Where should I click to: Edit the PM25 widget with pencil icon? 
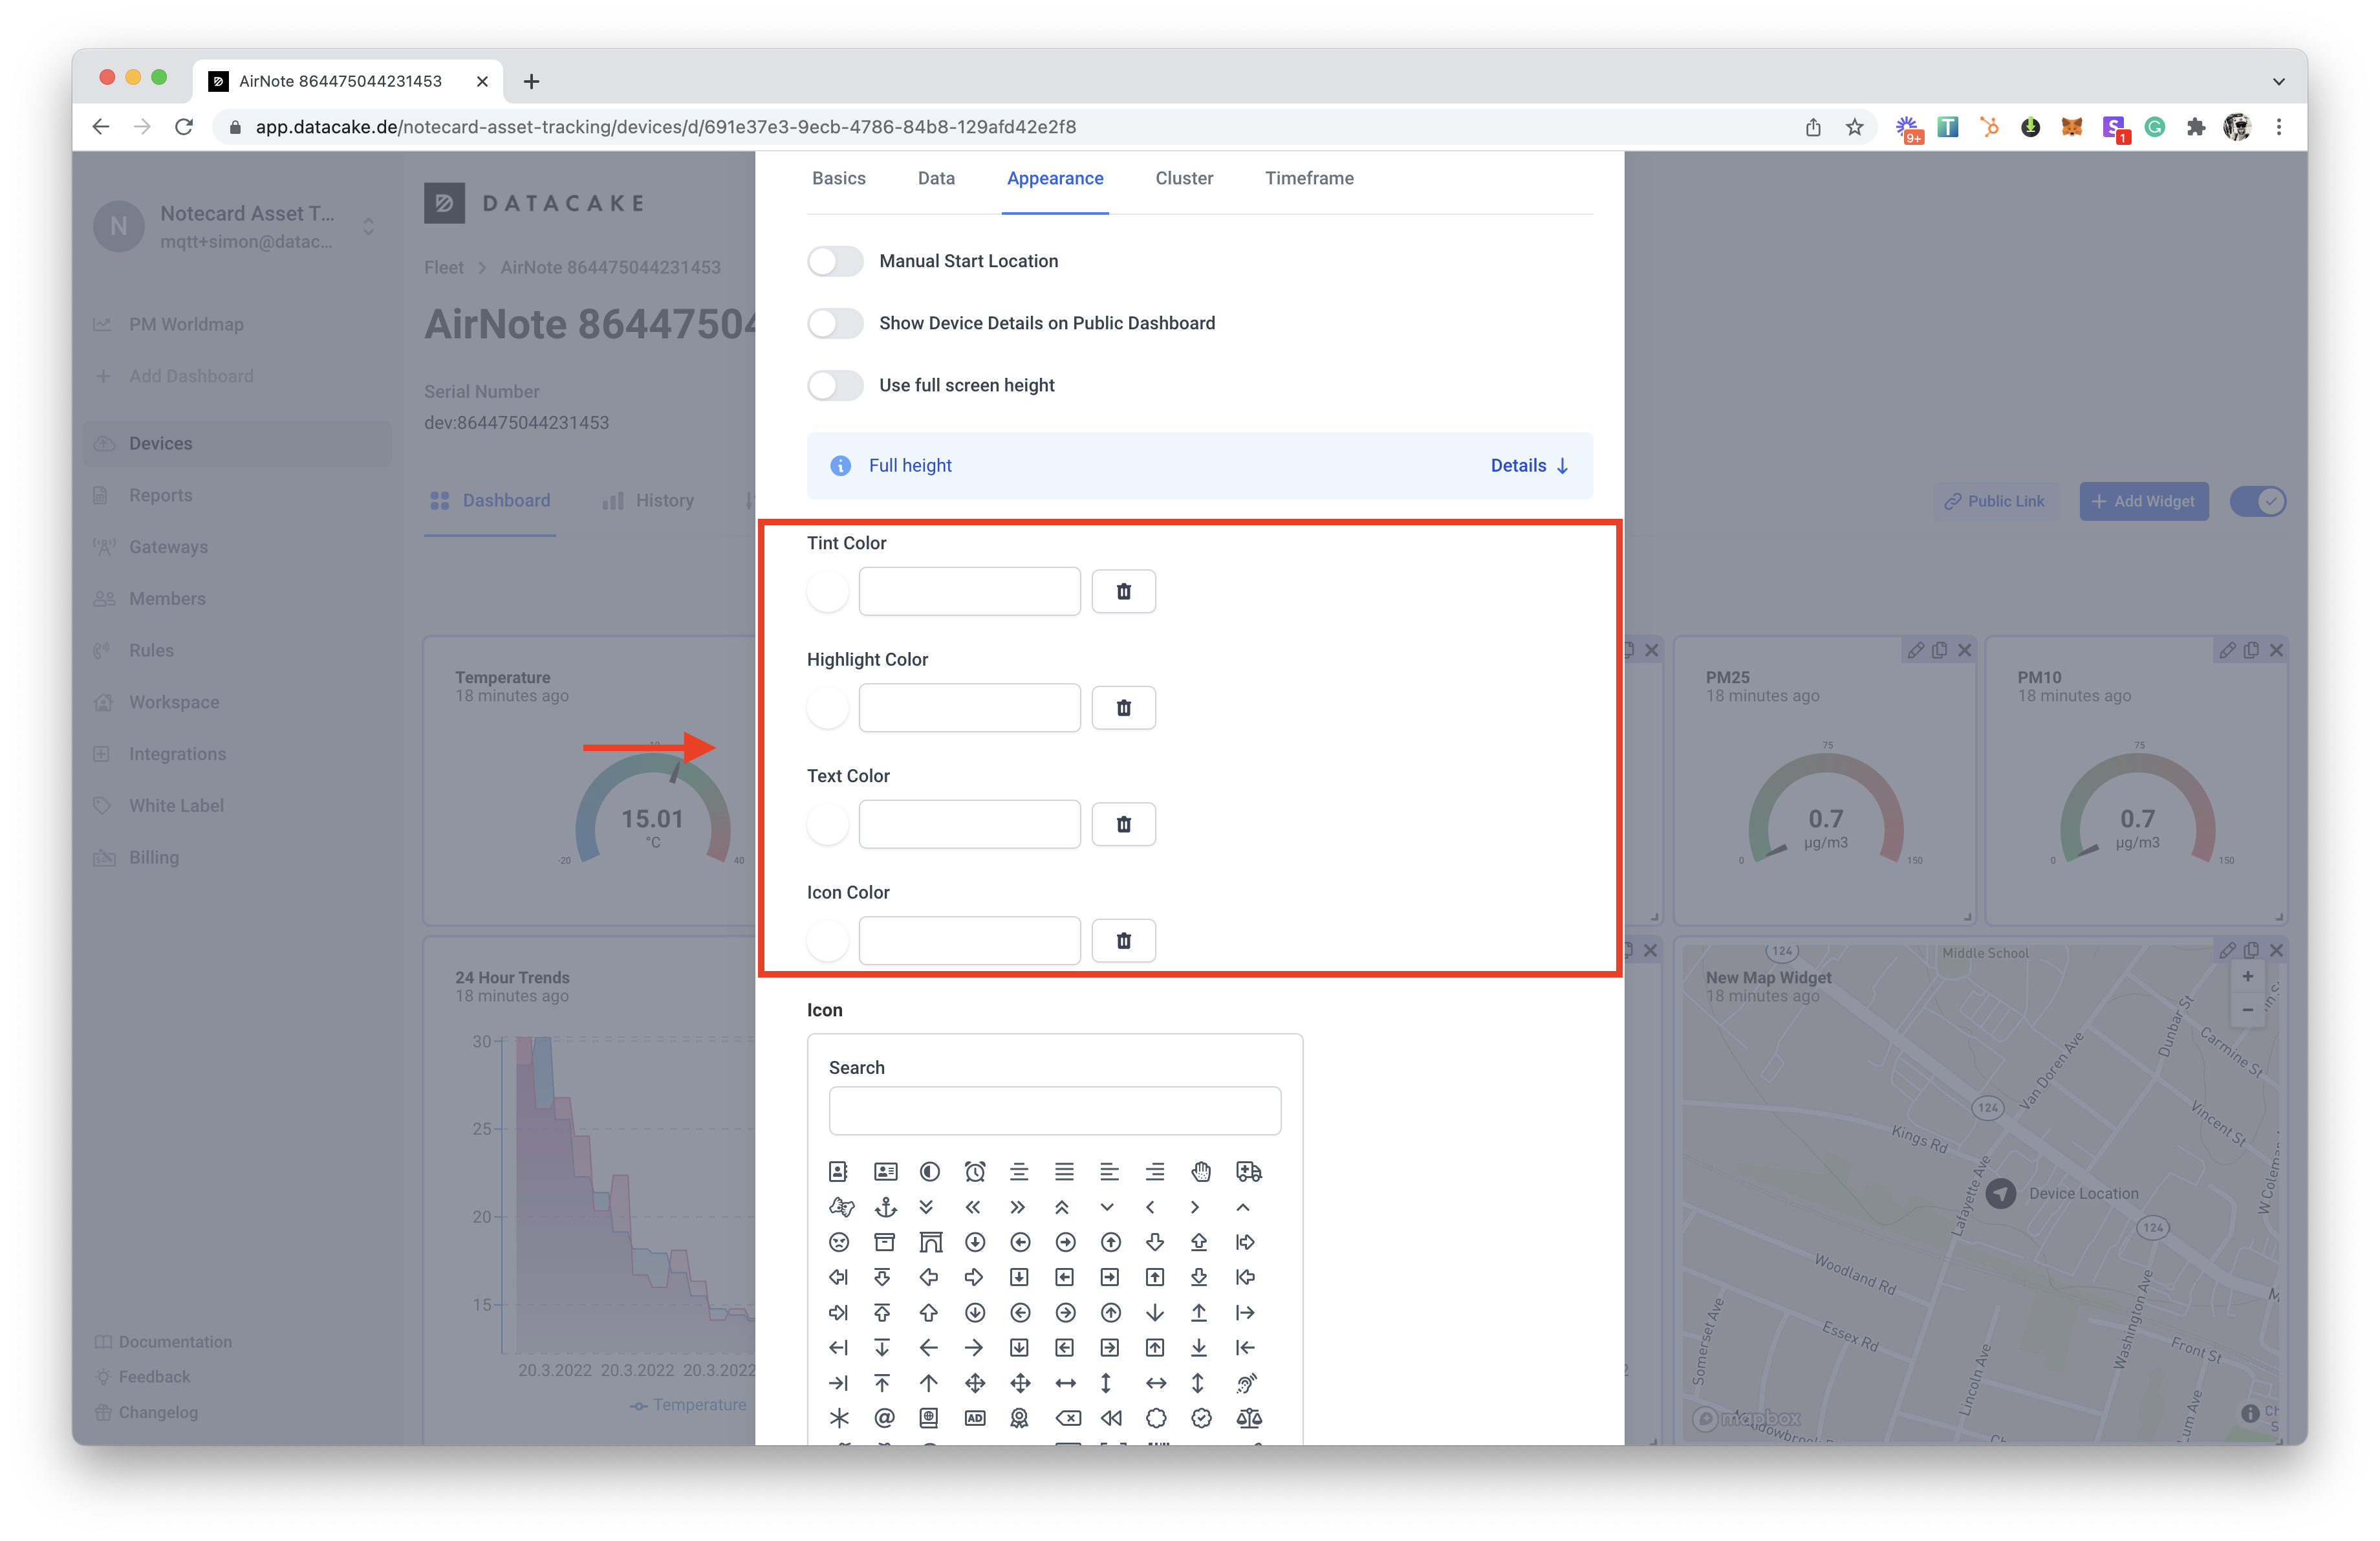(x=1915, y=650)
